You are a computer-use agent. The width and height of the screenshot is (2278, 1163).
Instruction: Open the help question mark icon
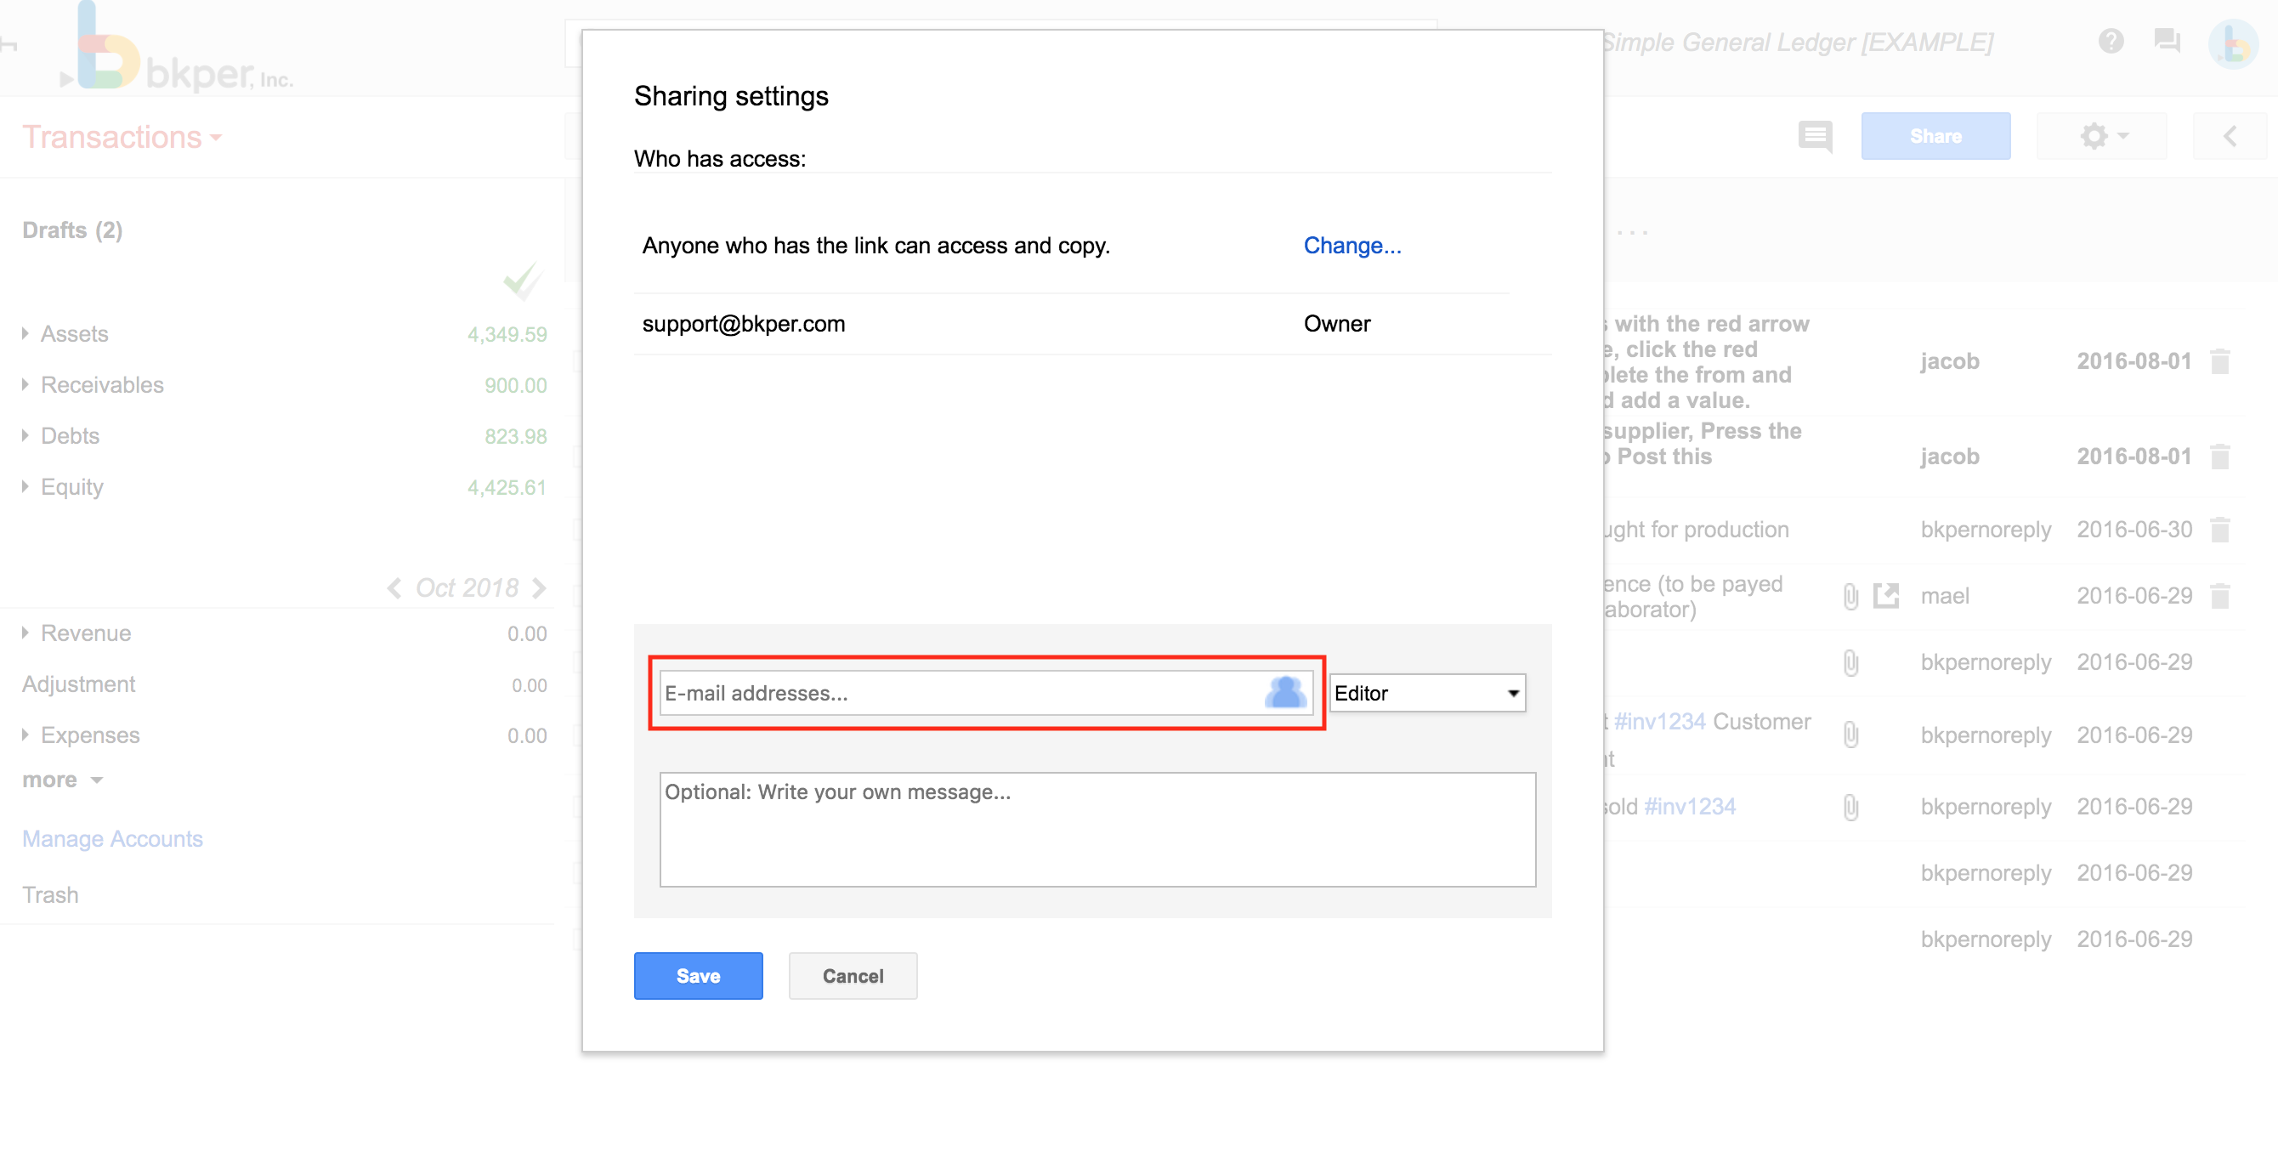pos(2111,42)
